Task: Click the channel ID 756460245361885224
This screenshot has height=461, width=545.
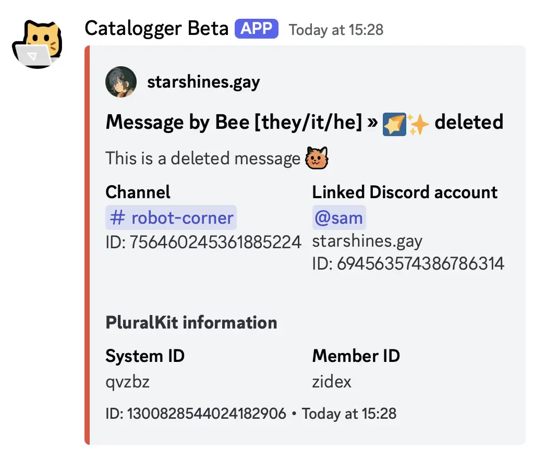Action: coord(203,242)
